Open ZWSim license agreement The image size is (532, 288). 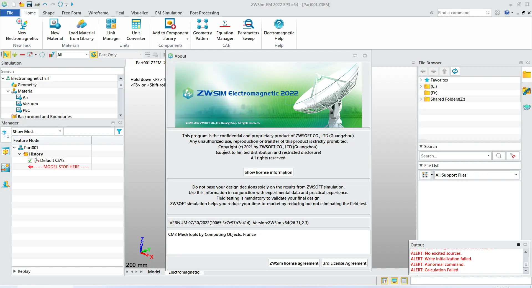pyautogui.click(x=294, y=263)
